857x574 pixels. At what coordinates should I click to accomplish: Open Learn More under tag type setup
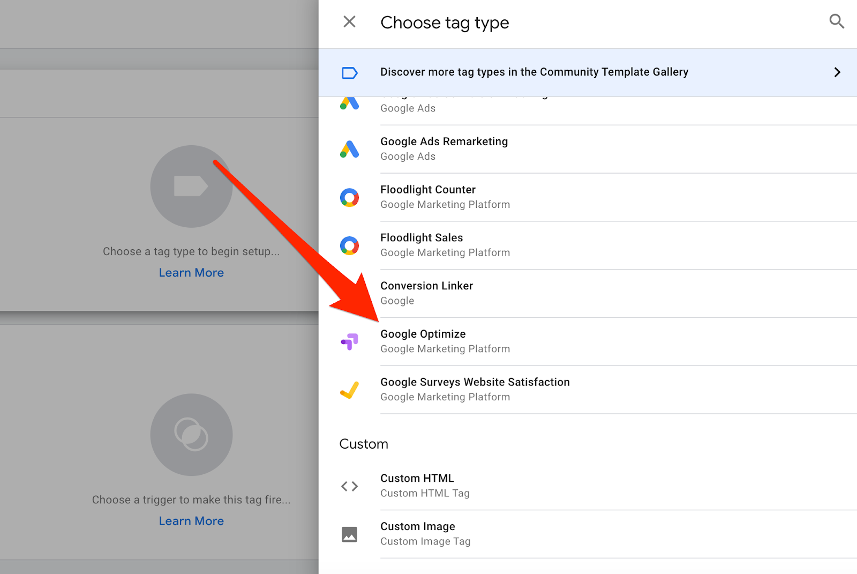click(x=191, y=273)
